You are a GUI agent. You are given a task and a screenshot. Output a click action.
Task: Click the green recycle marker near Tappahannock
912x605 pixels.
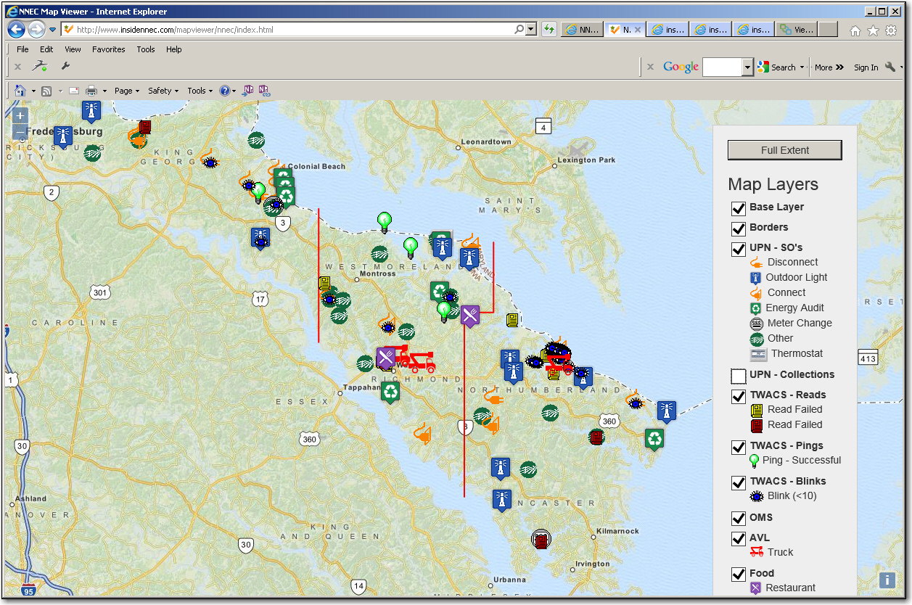[390, 392]
